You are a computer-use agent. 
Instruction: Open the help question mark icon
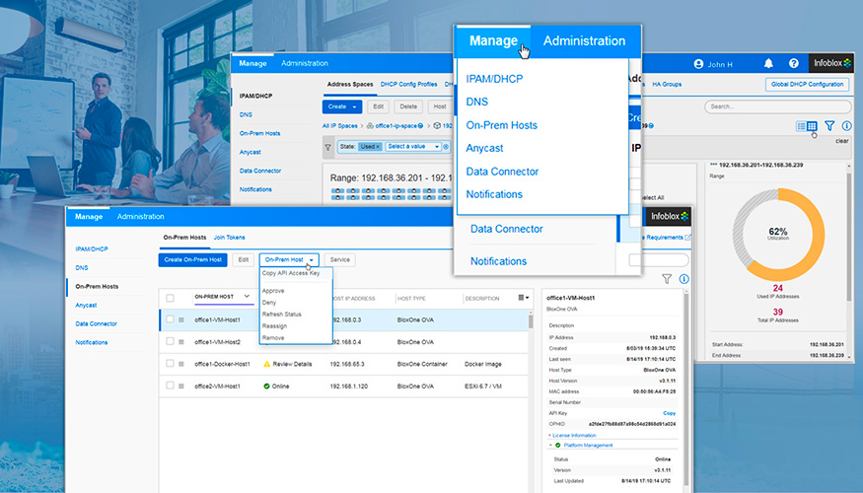[x=794, y=63]
